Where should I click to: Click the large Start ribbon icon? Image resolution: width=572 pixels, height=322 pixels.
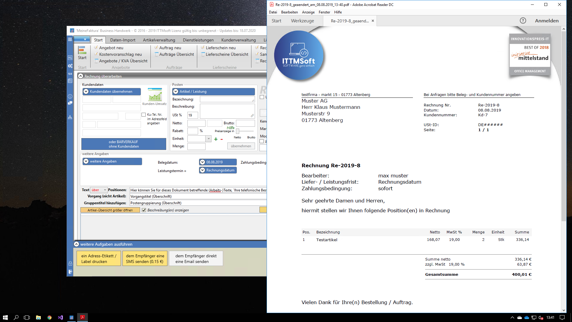[x=82, y=53]
